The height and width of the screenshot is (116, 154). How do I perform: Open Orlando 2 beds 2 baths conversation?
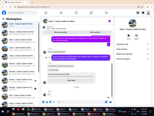[19, 73]
